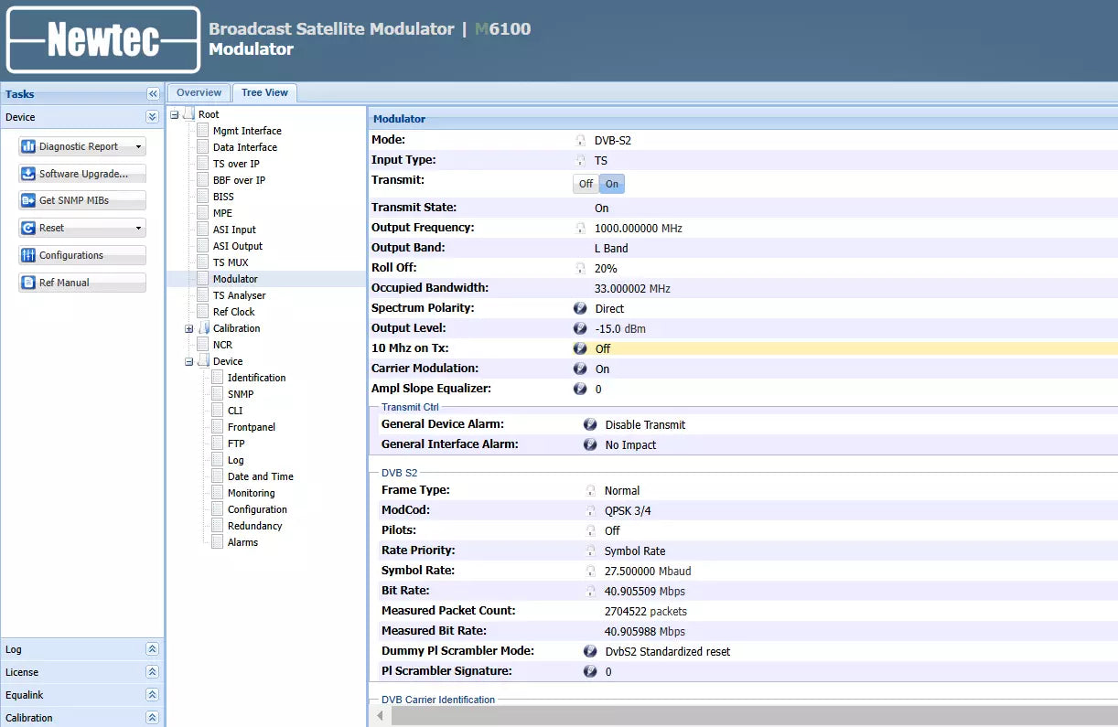Open the Configurations button
The image size is (1118, 727).
click(x=82, y=255)
